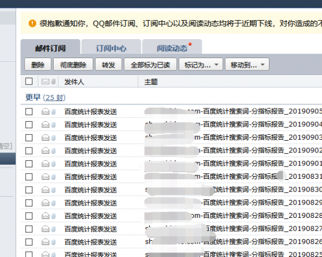Click the attachment icon in the 20190831 row
This screenshot has width=322, height=257.
[x=54, y=177]
